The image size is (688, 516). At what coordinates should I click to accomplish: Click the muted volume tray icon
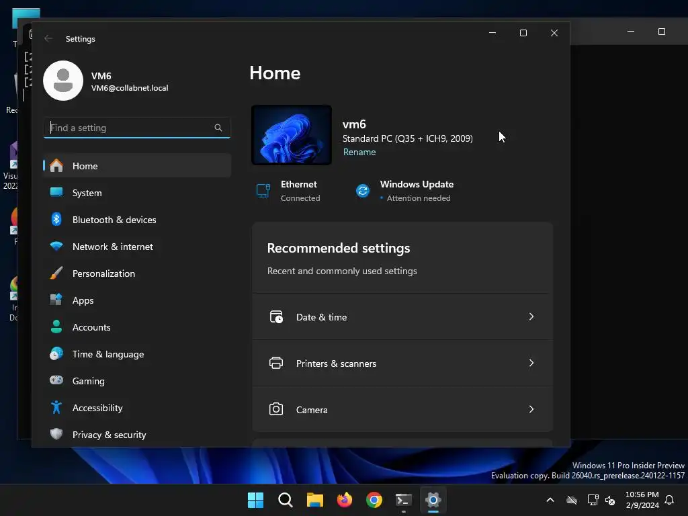click(610, 500)
